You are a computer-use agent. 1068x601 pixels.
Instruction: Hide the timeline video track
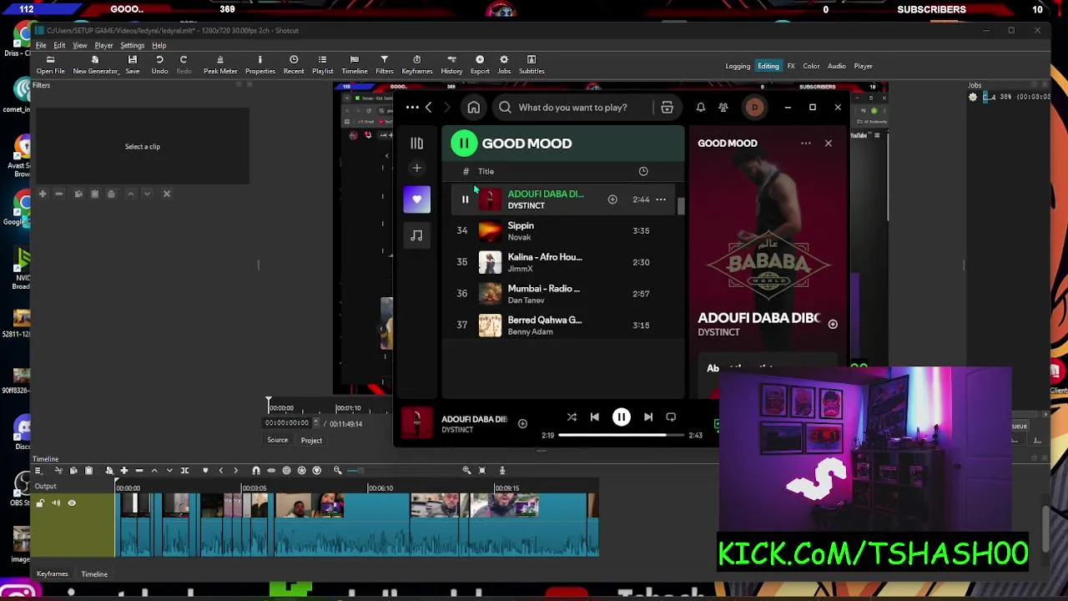tap(72, 503)
